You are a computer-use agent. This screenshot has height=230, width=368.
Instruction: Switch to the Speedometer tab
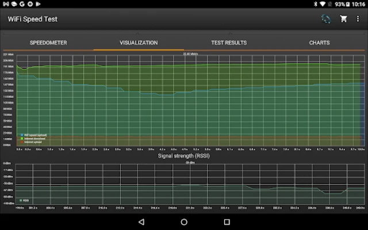(48, 43)
